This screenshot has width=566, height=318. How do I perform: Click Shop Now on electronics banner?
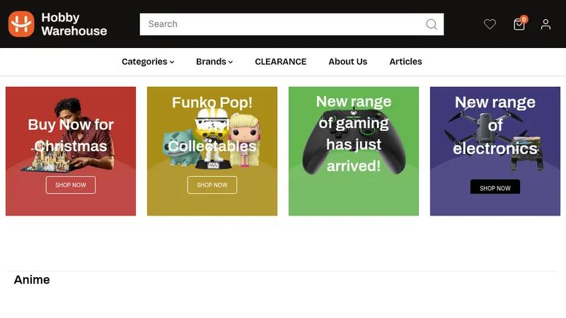pyautogui.click(x=495, y=187)
